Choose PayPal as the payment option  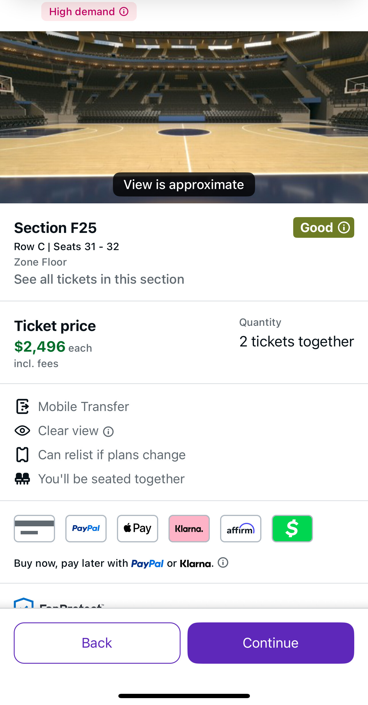click(x=86, y=528)
